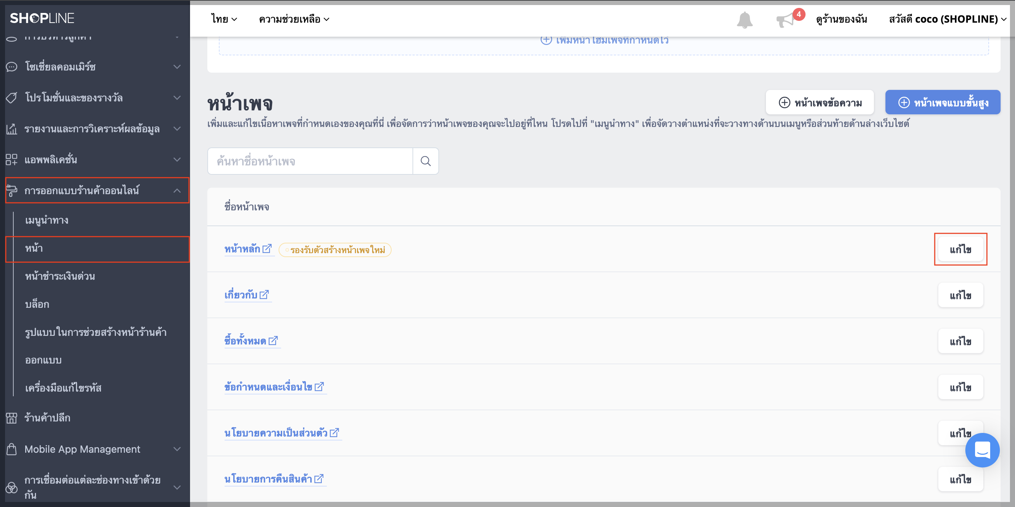
Task: Click plus icon on หน้าเพจข้อความ button
Action: [785, 102]
